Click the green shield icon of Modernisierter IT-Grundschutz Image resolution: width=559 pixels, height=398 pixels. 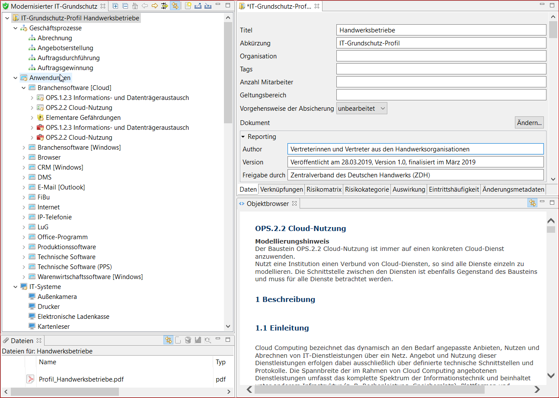coord(6,6)
